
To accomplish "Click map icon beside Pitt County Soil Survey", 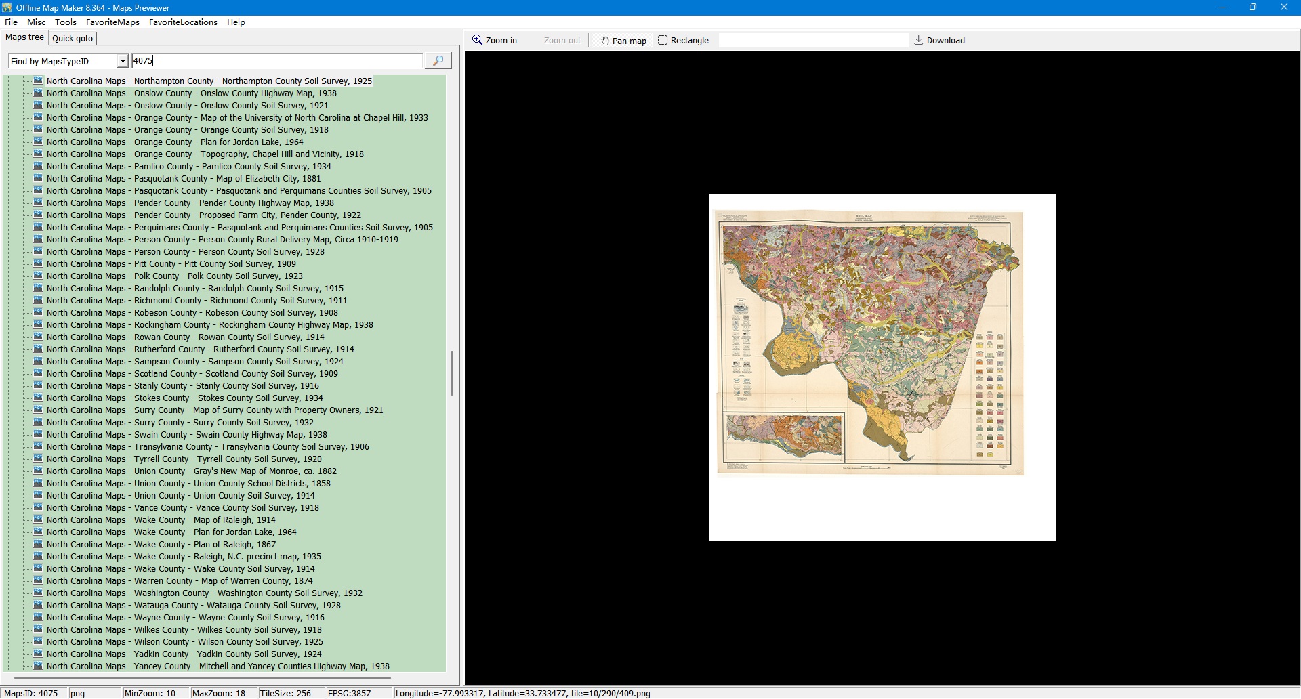I will click(38, 263).
